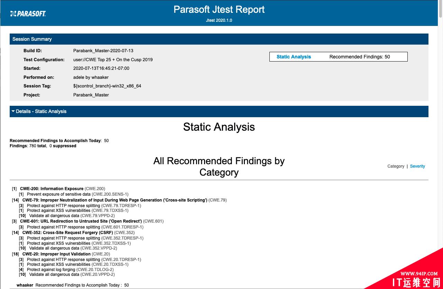Click Protect against HTTP response splitting CWE.20.TDRESP-1
This screenshot has width=443, height=289.
(80, 260)
